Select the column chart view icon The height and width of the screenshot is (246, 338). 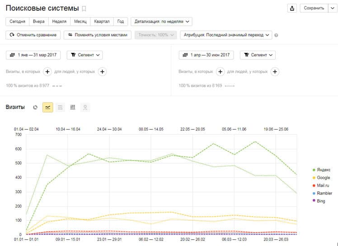coord(73,107)
